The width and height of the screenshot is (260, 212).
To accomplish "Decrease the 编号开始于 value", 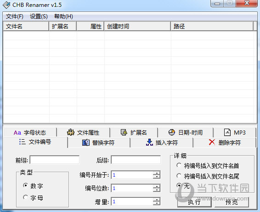I will (157, 177).
